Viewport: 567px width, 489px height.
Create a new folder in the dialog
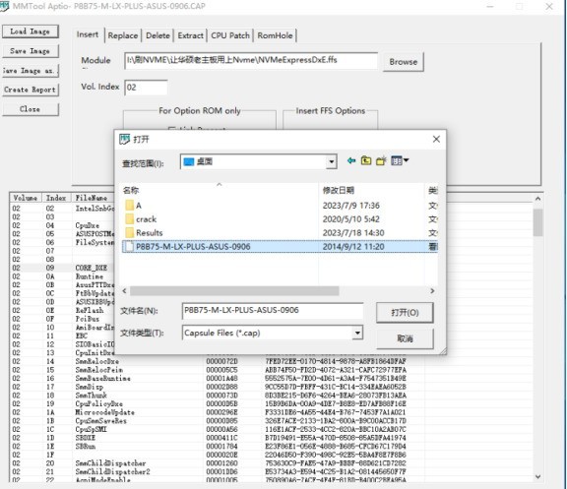(381, 160)
